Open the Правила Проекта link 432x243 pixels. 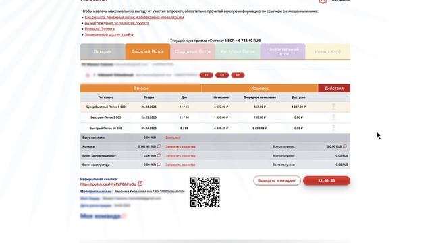[100, 28]
